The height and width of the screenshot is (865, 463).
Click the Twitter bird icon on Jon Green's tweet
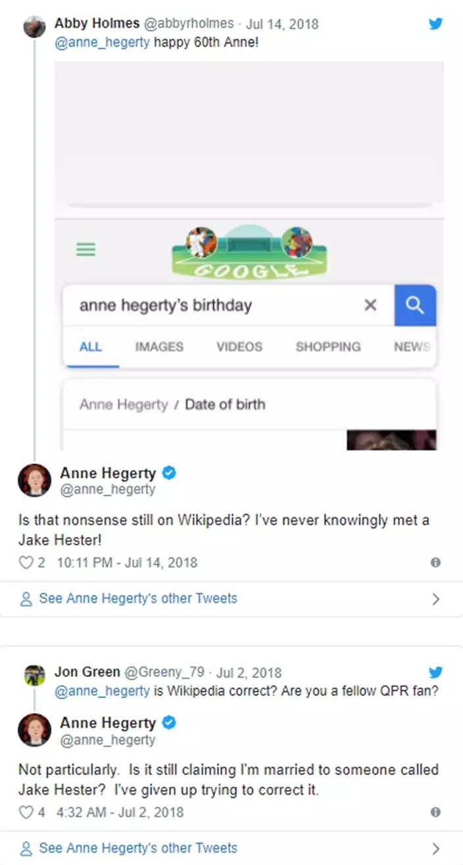pos(435,672)
